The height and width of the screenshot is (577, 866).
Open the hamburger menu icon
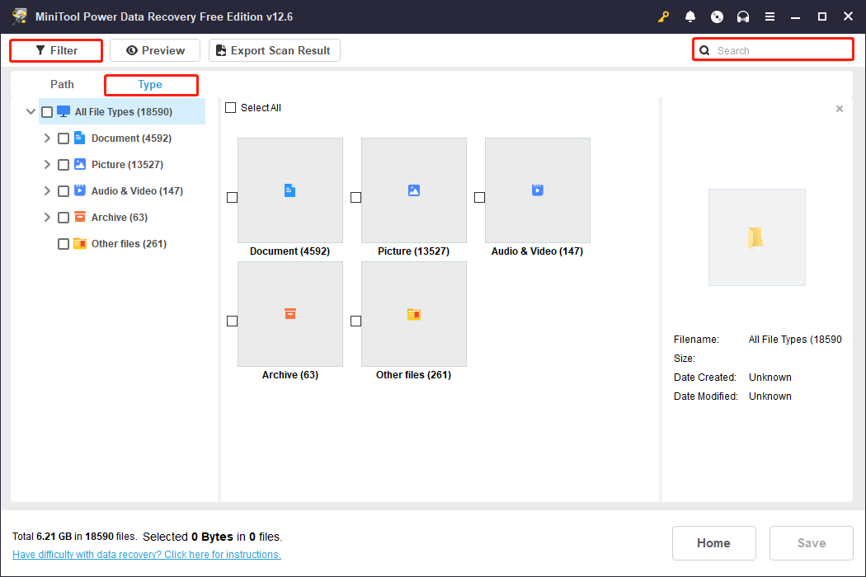pyautogui.click(x=770, y=16)
